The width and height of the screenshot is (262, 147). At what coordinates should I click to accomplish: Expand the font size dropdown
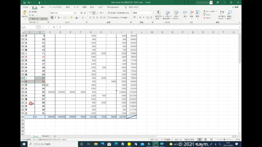pyautogui.click(x=79, y=13)
